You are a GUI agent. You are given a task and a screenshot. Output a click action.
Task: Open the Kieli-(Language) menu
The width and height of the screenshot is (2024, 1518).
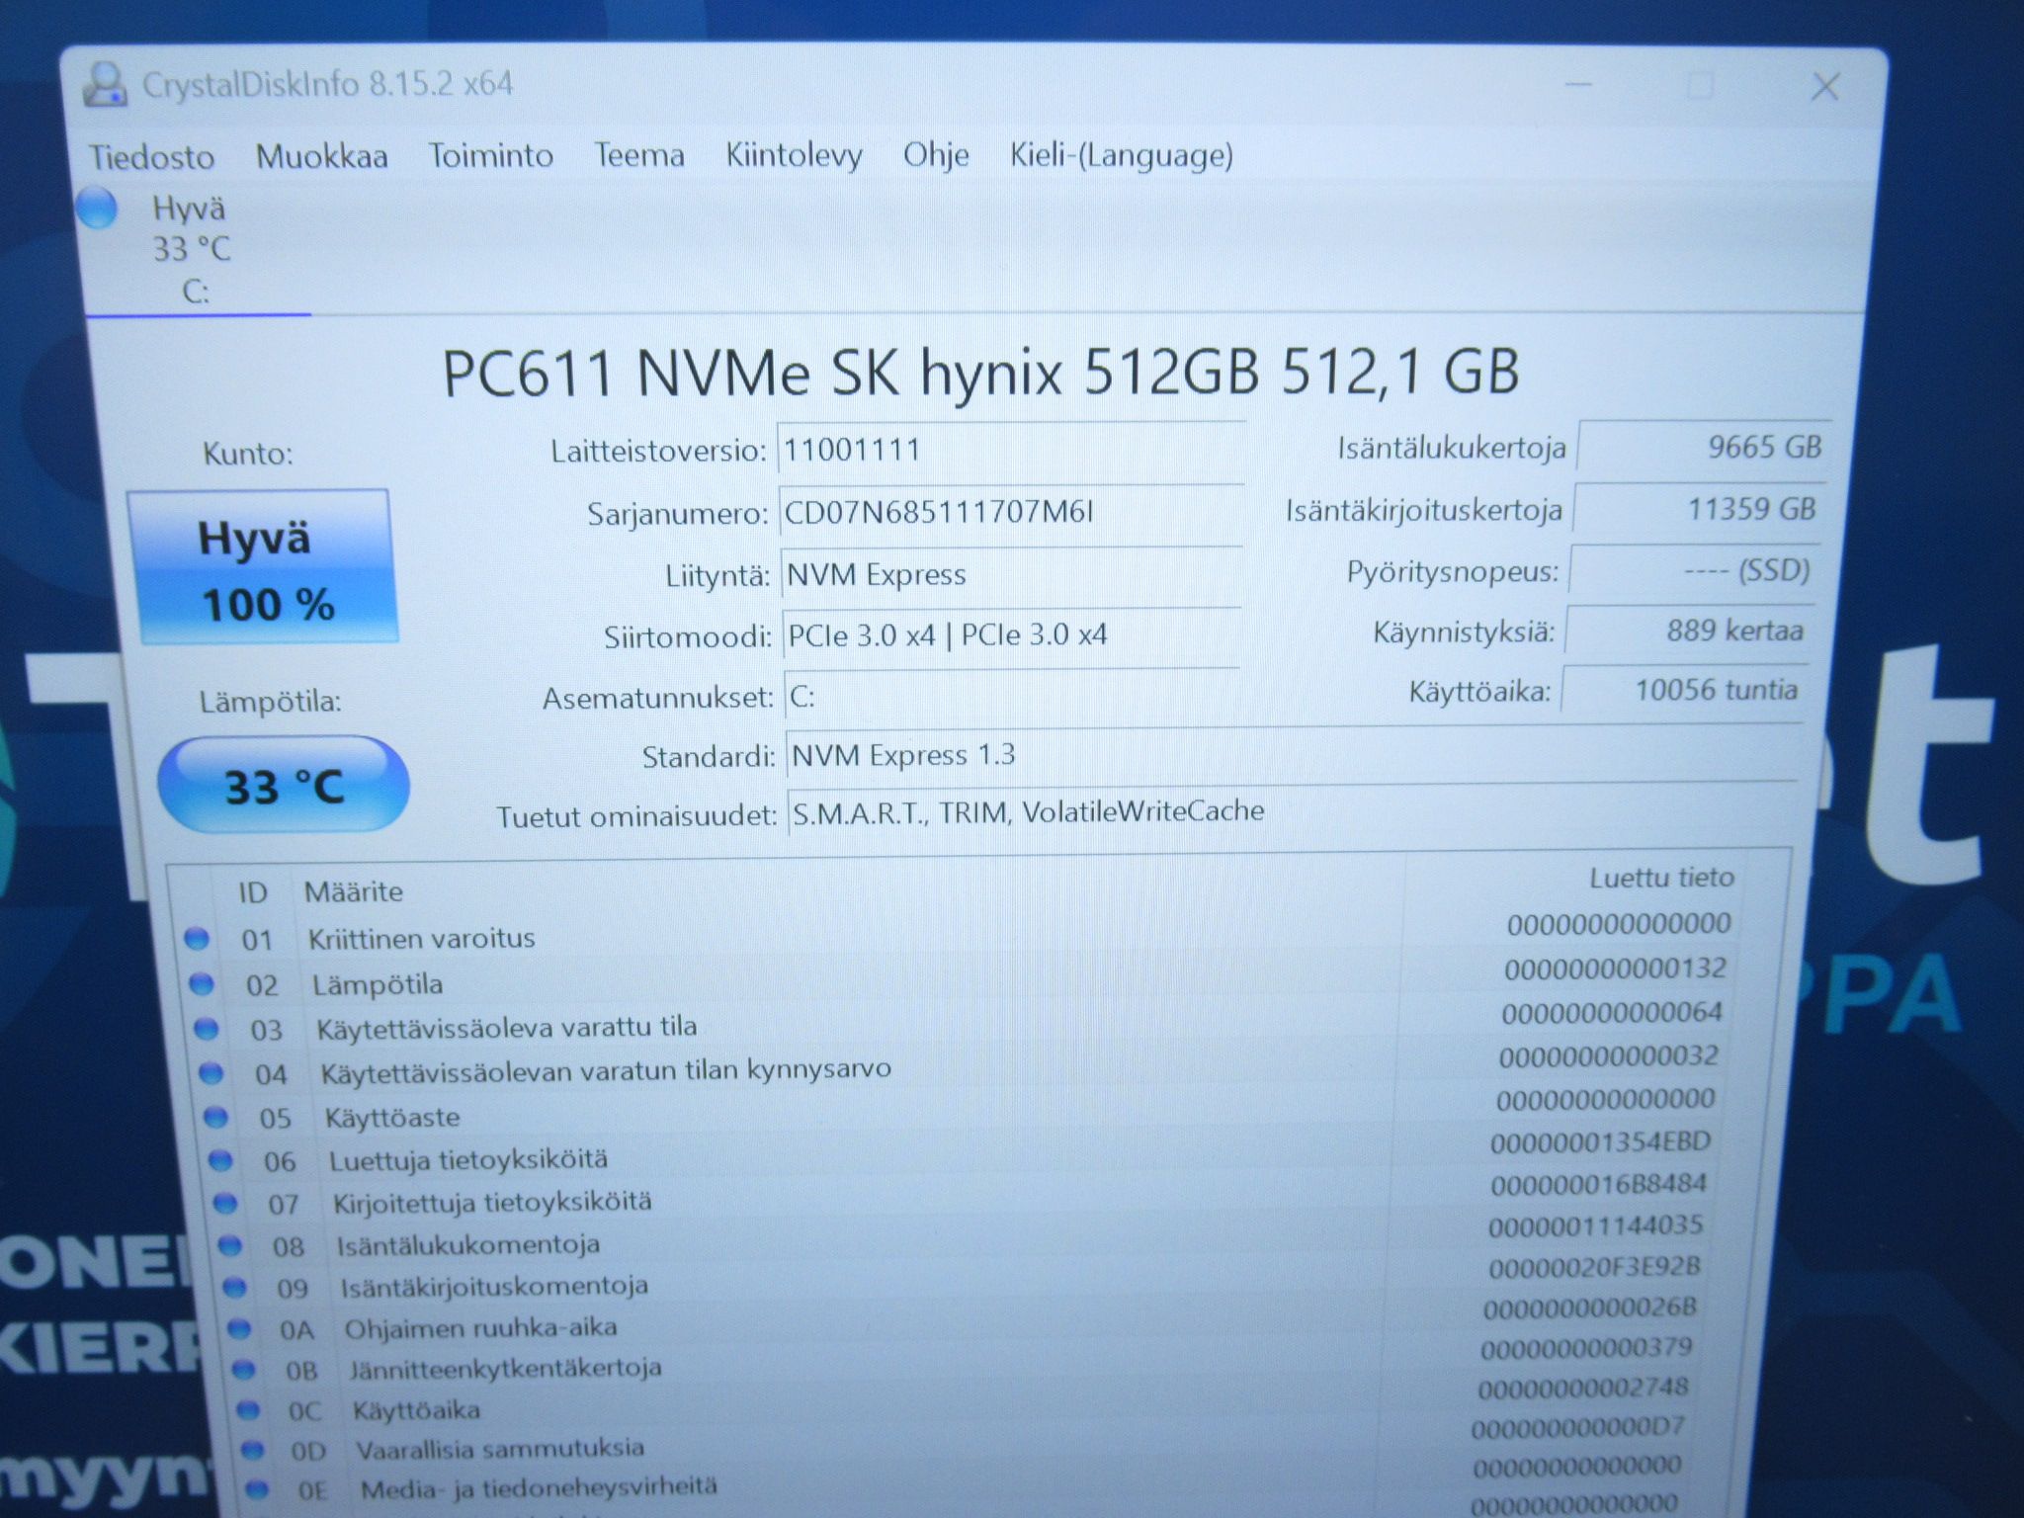coord(1121,155)
